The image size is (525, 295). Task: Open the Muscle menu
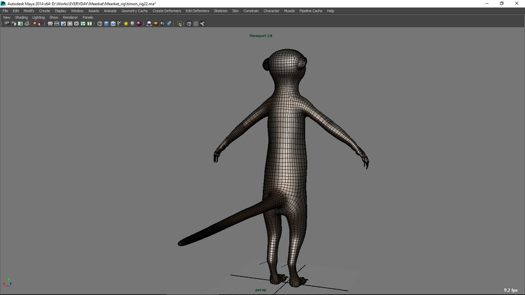[289, 10]
